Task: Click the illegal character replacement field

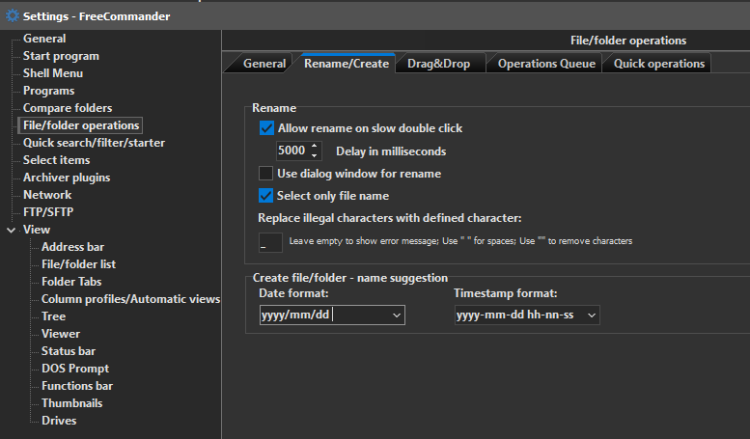Action: coord(270,242)
